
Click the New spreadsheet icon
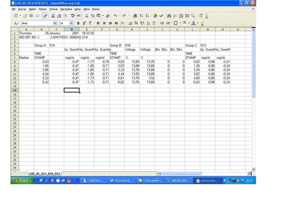click(16, 16)
